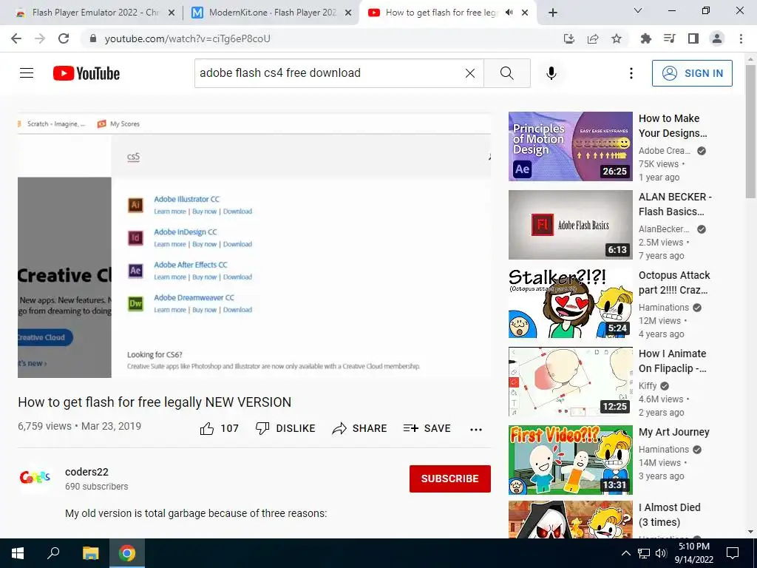Close the Flash Player Emulator tab
The image size is (757, 568).
tap(171, 13)
